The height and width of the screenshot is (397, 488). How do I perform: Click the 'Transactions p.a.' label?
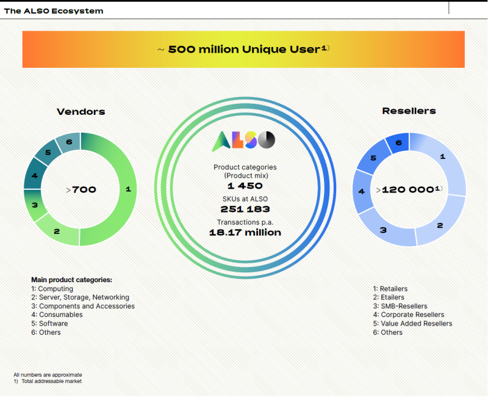(x=245, y=222)
